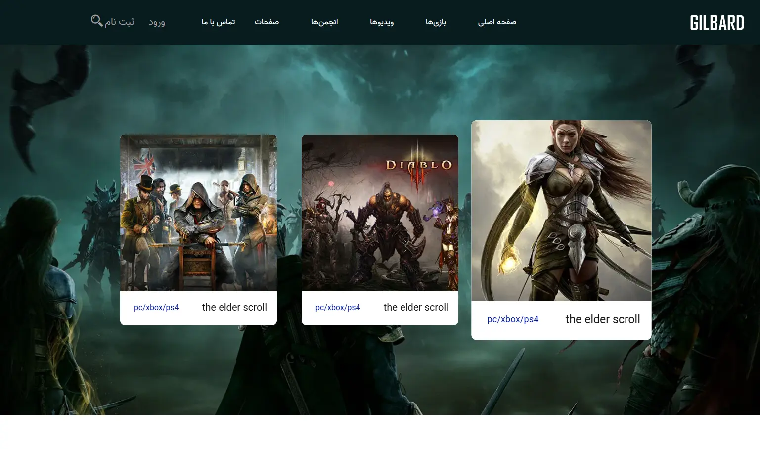Click 'the elder scroll' title on Diablo card

point(416,307)
